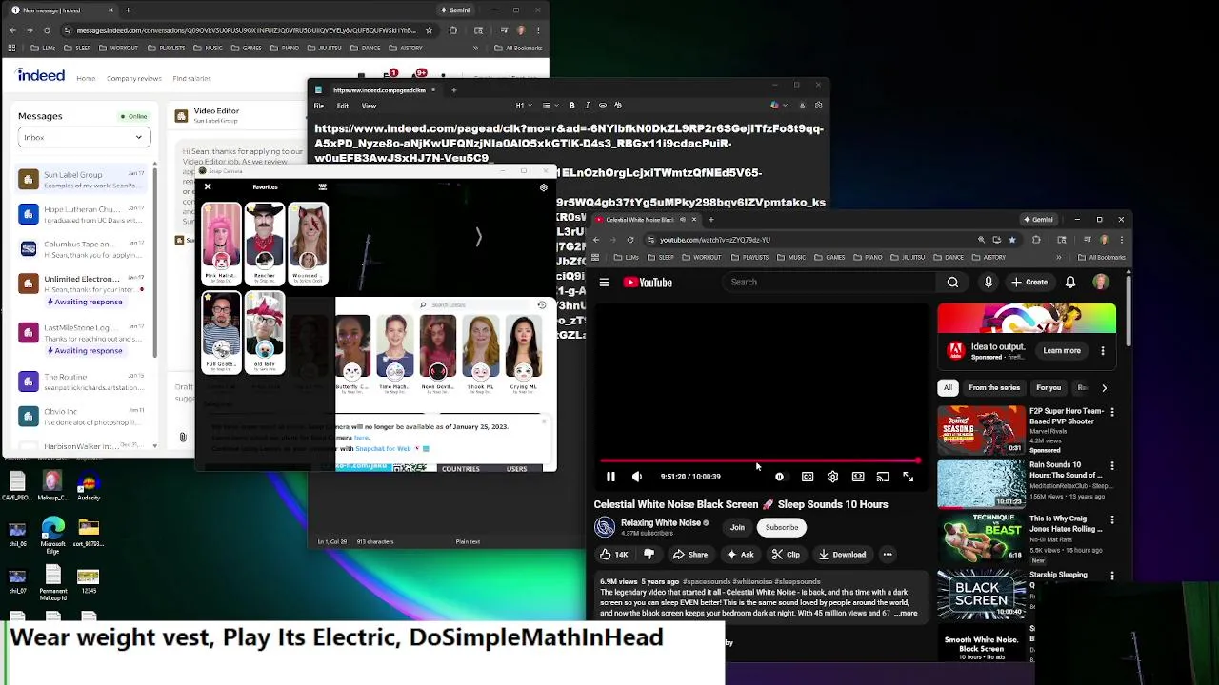Screen dimensions: 1219x685
Task: Seek in the red YouTube progress bar
Action: pyautogui.click(x=760, y=461)
